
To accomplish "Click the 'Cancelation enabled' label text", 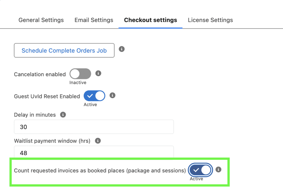I will click(40, 75).
